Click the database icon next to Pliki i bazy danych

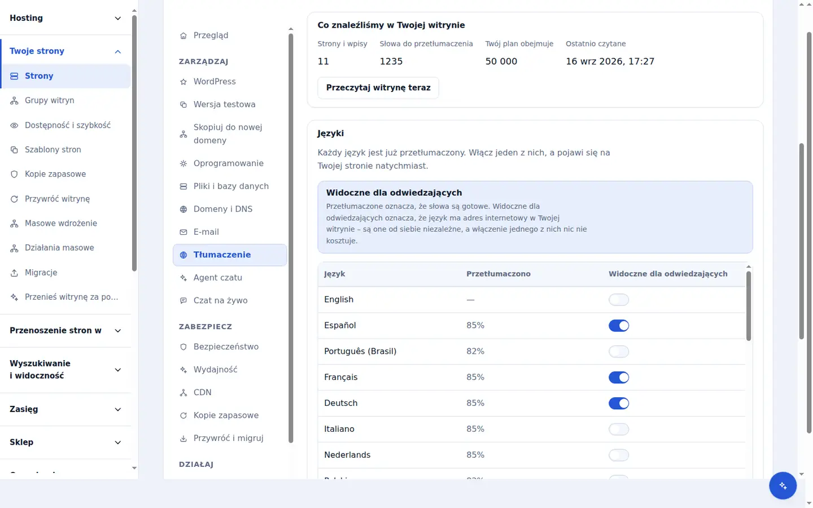pos(183,186)
